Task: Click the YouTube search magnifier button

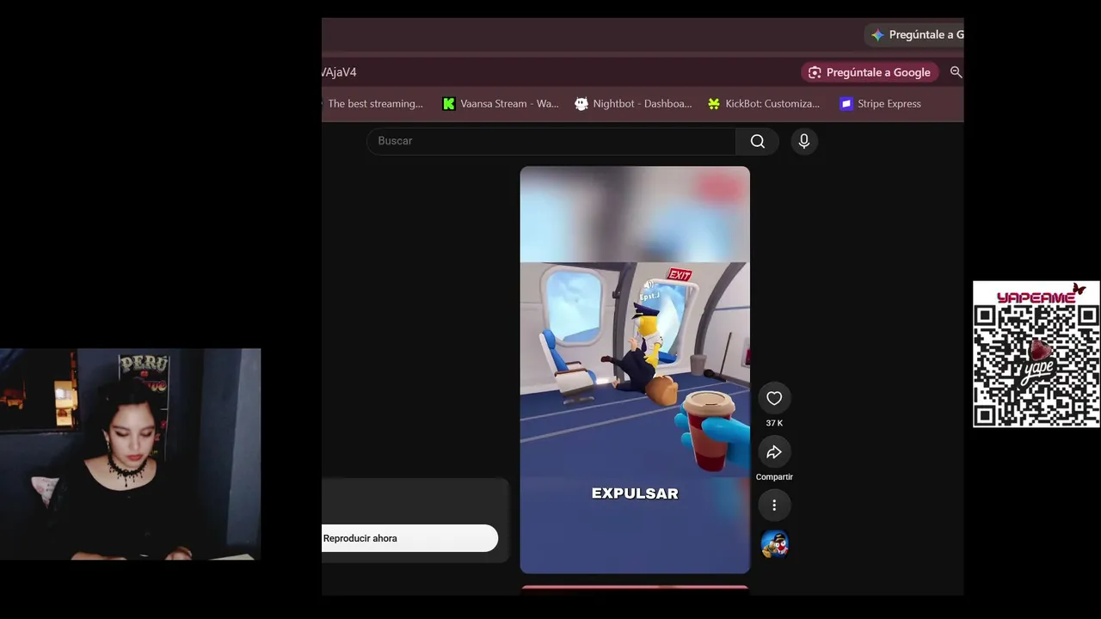Action: coord(757,141)
